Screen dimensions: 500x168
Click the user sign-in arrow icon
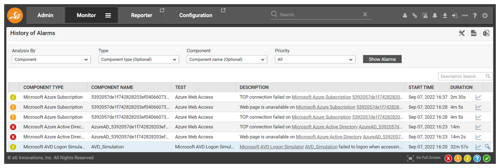point(455,15)
